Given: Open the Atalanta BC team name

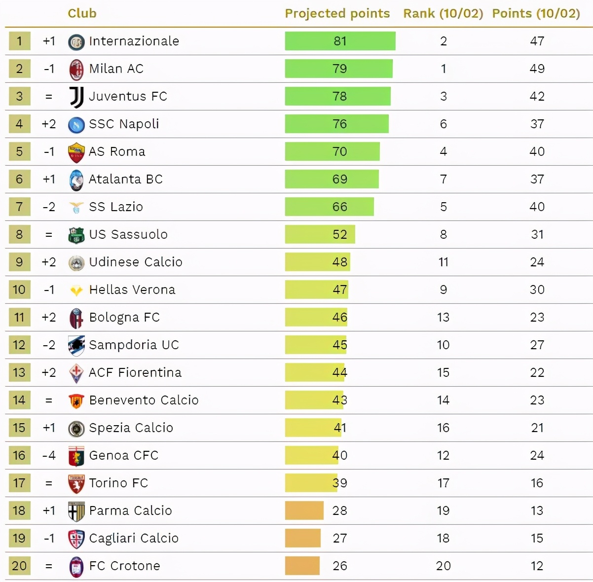Looking at the screenshot, I should pos(126,180).
